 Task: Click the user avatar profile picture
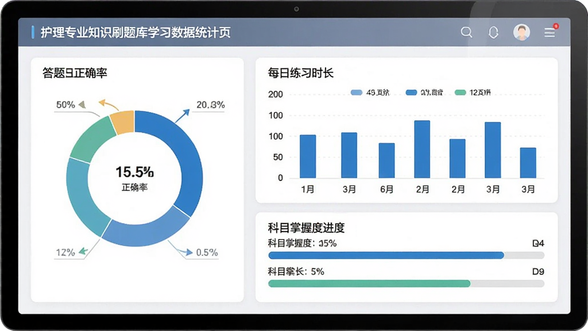click(521, 32)
